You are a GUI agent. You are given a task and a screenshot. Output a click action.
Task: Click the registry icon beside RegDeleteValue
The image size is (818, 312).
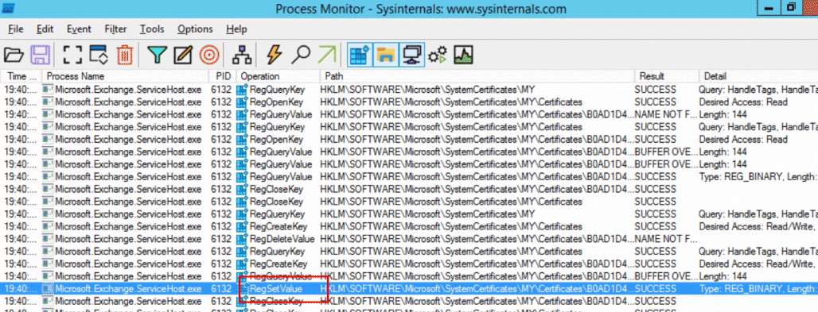(x=243, y=239)
